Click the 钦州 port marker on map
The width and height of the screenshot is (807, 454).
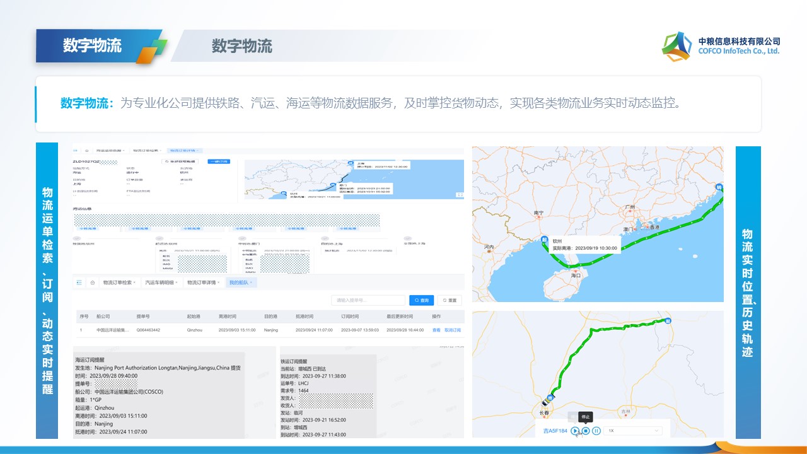coord(543,240)
